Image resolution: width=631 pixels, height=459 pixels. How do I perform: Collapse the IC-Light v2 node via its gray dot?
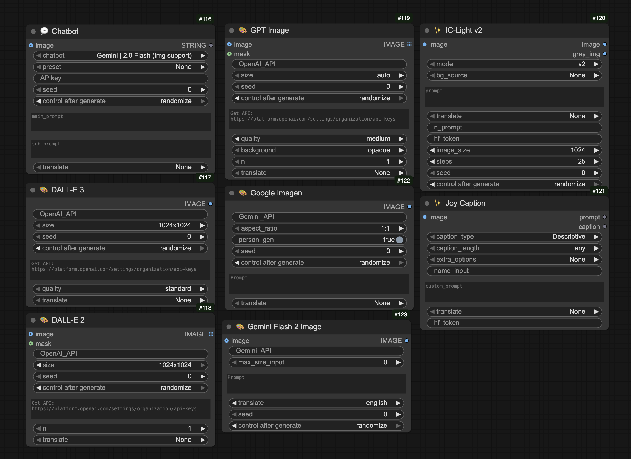point(427,30)
